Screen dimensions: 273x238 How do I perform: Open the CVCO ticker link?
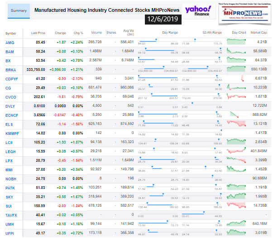(x=11, y=97)
